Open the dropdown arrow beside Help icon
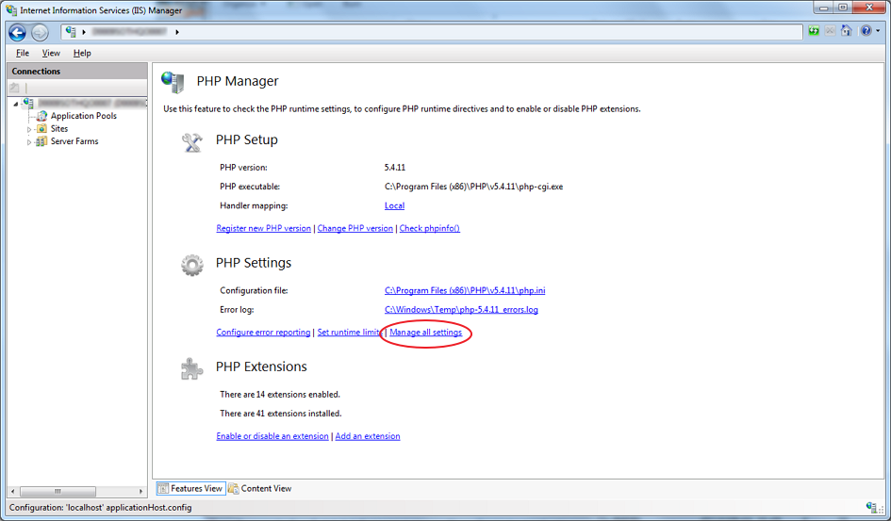Viewport: 891px width, 521px height. [x=878, y=31]
